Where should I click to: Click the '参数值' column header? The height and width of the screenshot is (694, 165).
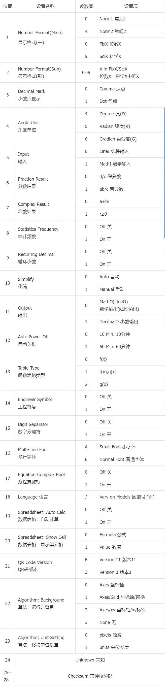[86, 6]
